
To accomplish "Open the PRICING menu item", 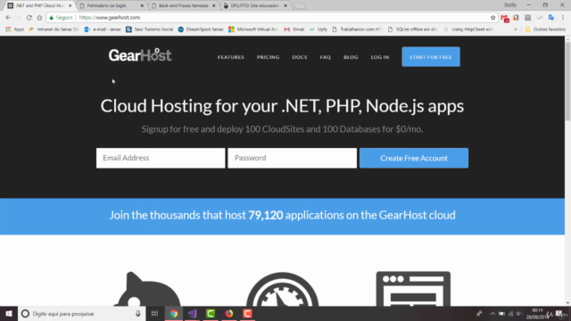I will tap(268, 57).
